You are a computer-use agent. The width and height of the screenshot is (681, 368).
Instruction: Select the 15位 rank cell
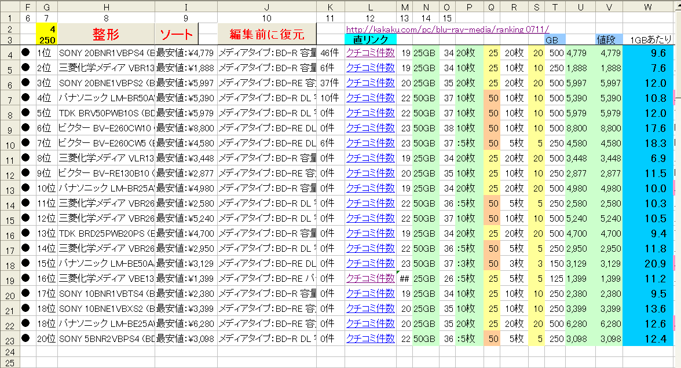[x=47, y=263]
